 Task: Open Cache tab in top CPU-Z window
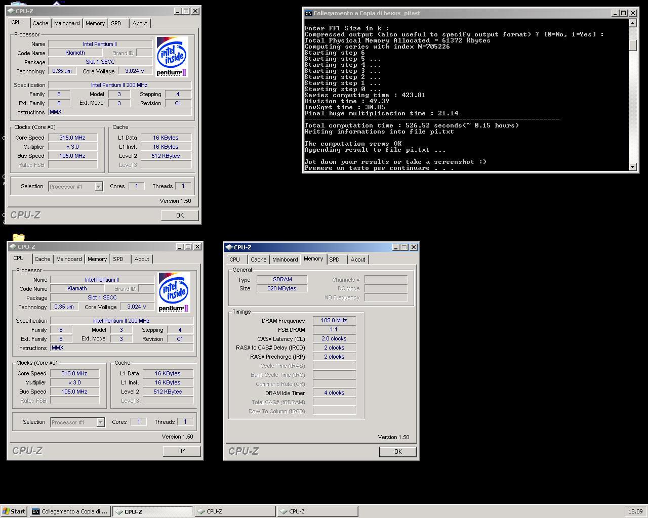click(40, 23)
